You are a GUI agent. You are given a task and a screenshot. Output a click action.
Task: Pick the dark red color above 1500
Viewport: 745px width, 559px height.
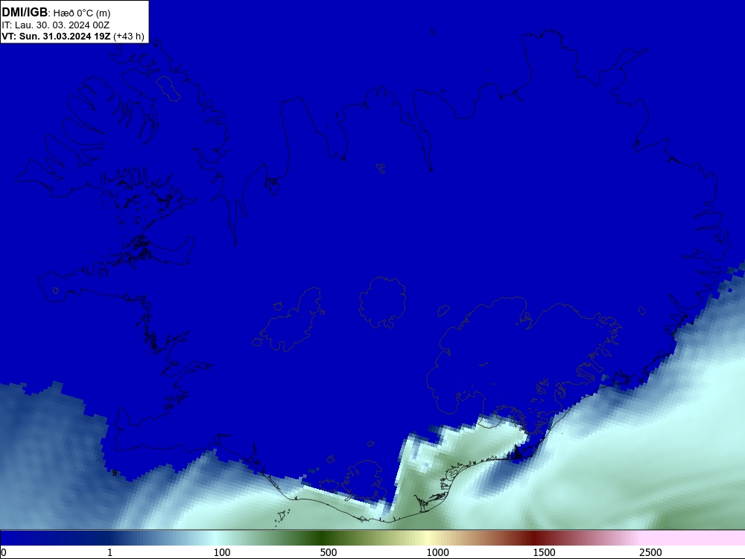coord(536,538)
